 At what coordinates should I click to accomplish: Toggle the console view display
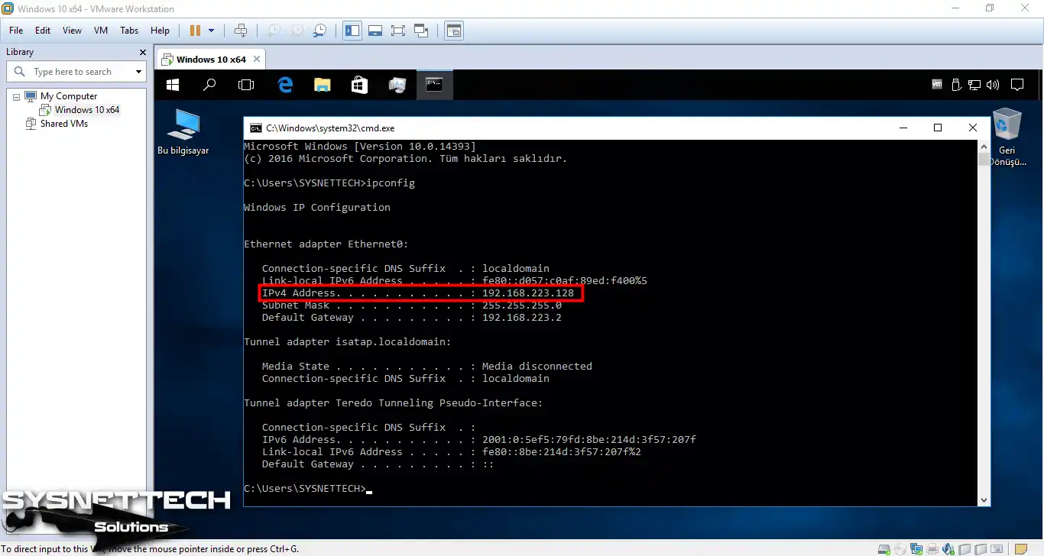click(453, 31)
